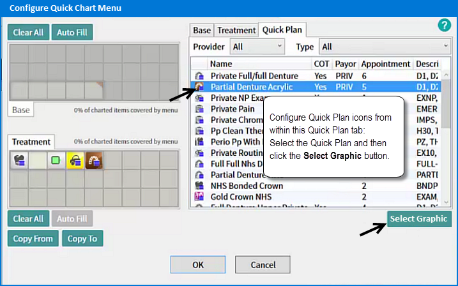Click appointment value 6 in Private Full/full Denture row
The height and width of the screenshot is (286, 458).
(364, 76)
